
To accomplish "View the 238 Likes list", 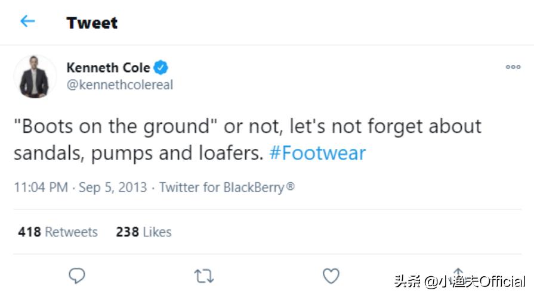I will (144, 232).
